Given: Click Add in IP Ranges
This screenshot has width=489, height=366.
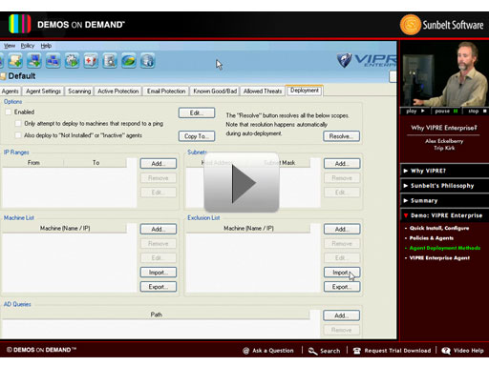Looking at the screenshot, I should click(159, 164).
